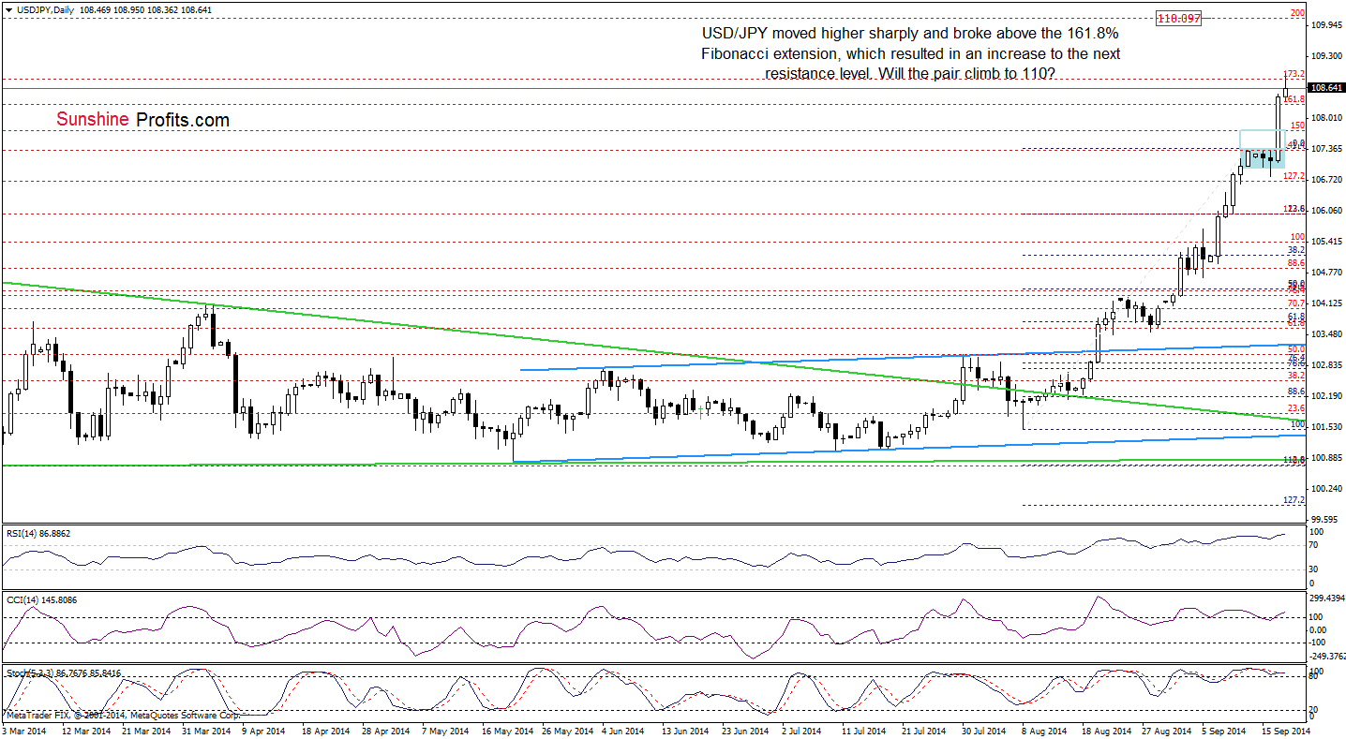Click the 104.770 price axis value
This screenshot has height=739, width=1346.
tap(1325, 273)
